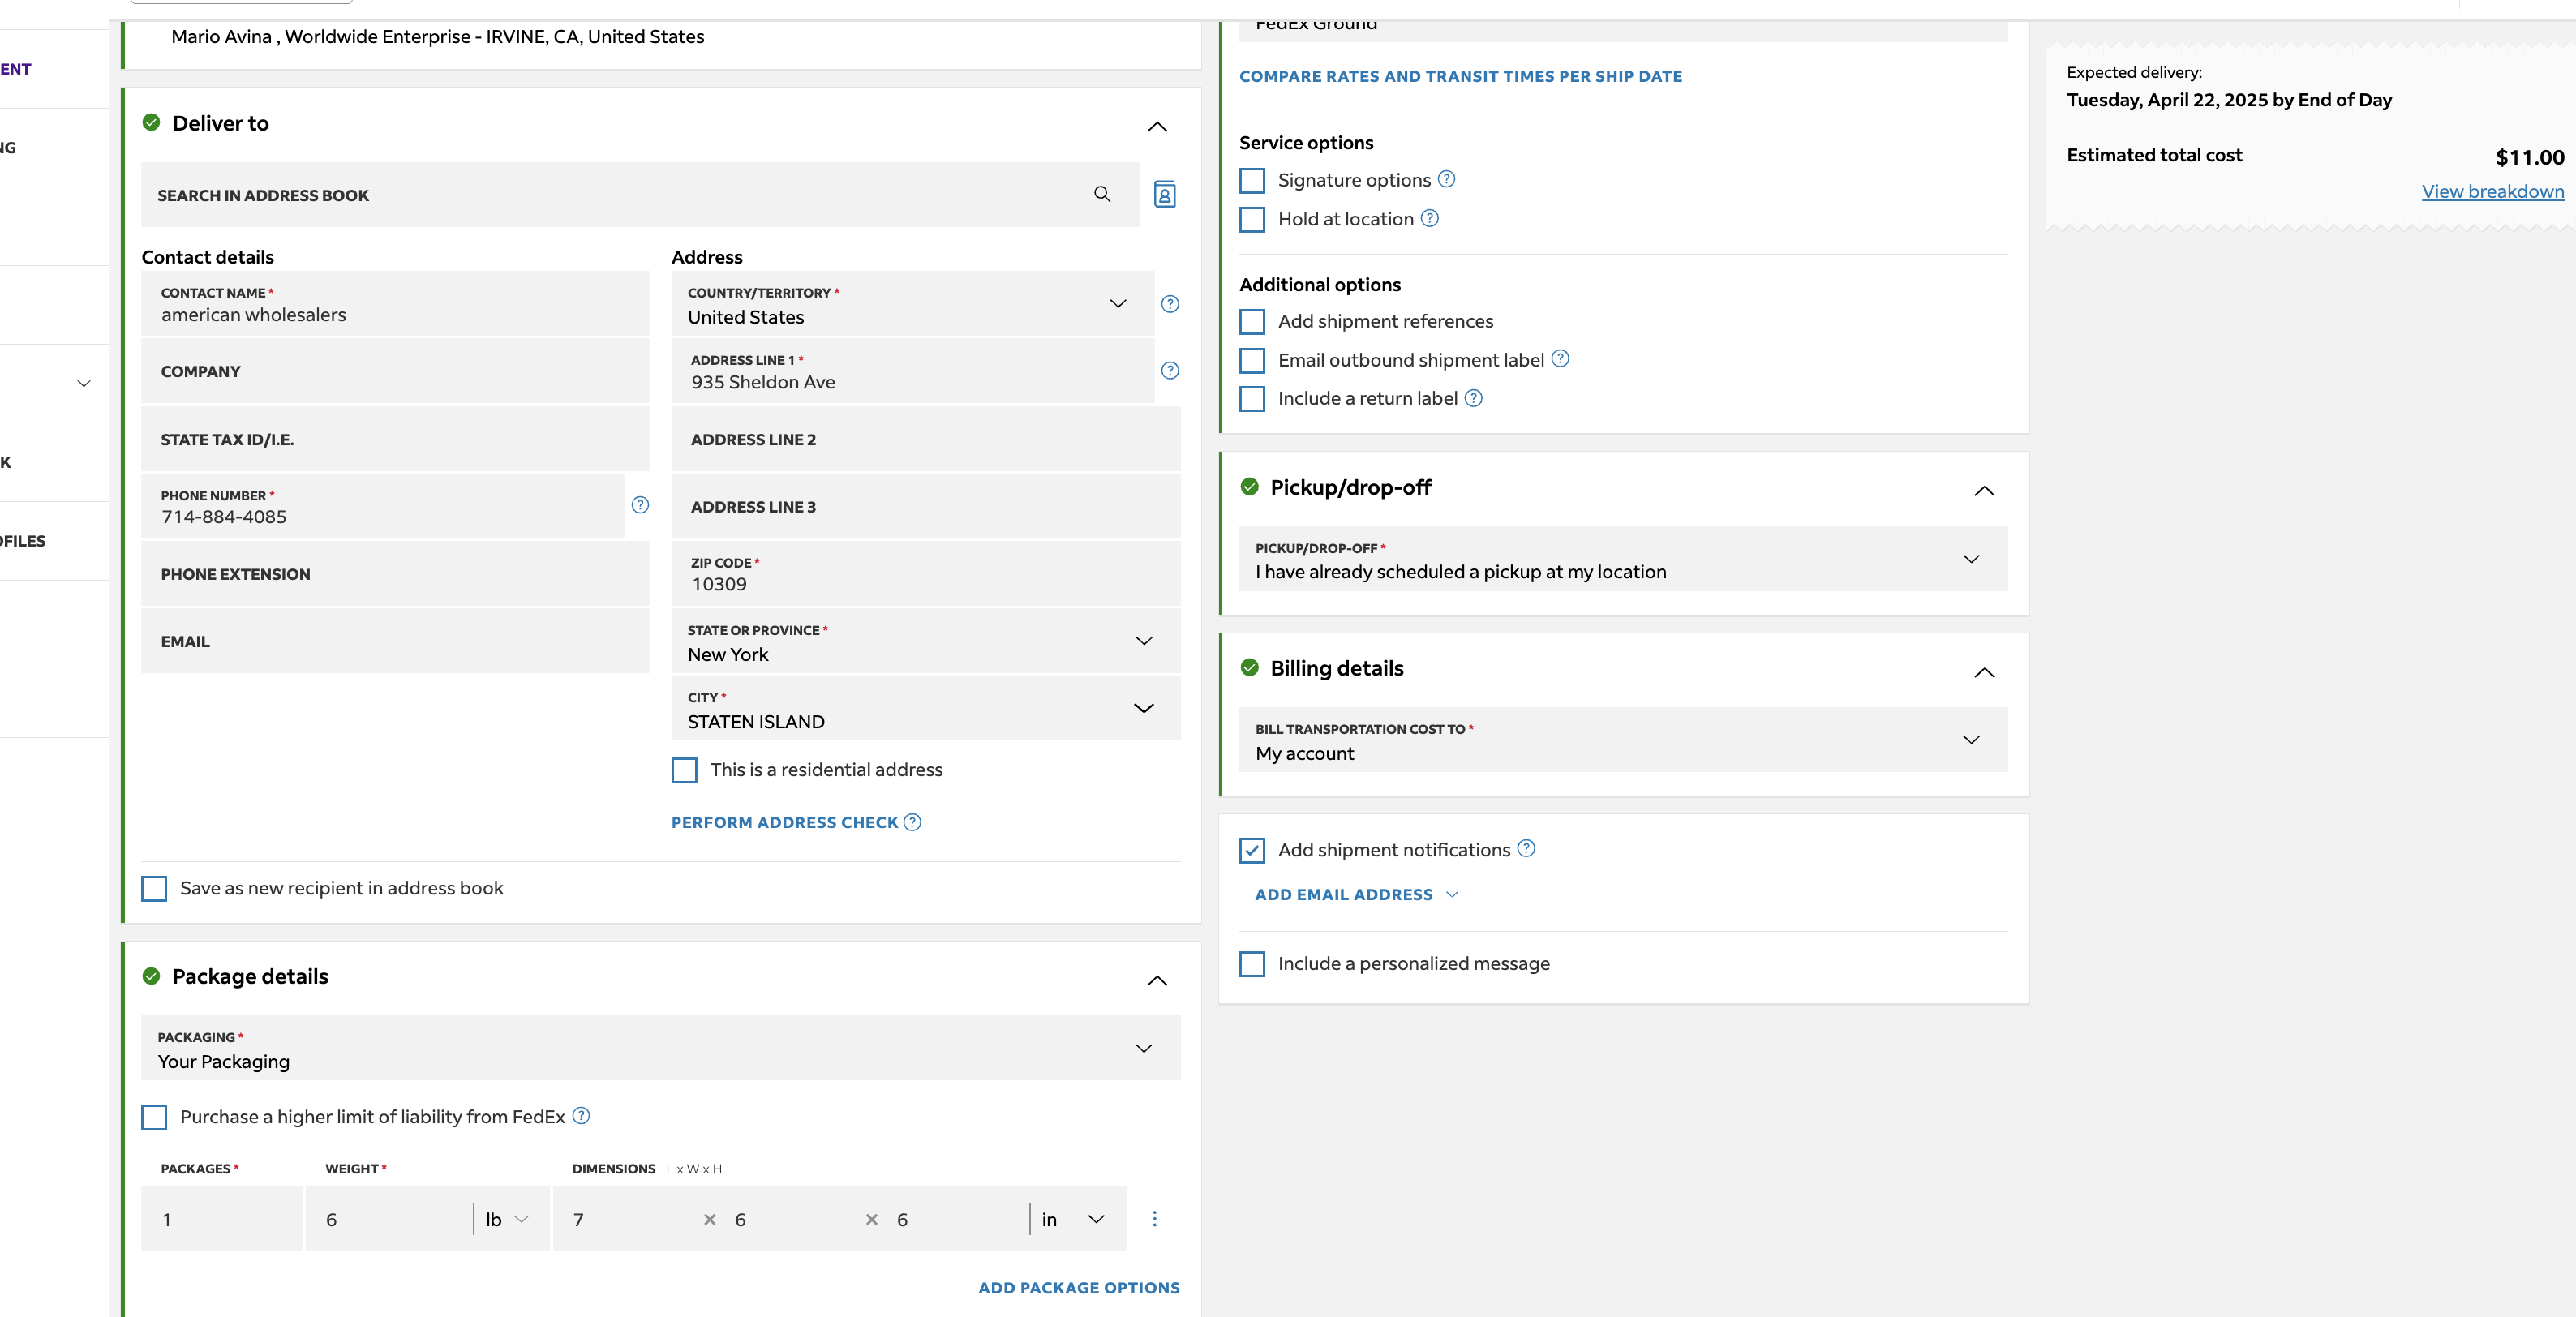Screen dimensions: 2576x1317
Task: Click help icon by higher liability limit
Action: (x=581, y=1116)
